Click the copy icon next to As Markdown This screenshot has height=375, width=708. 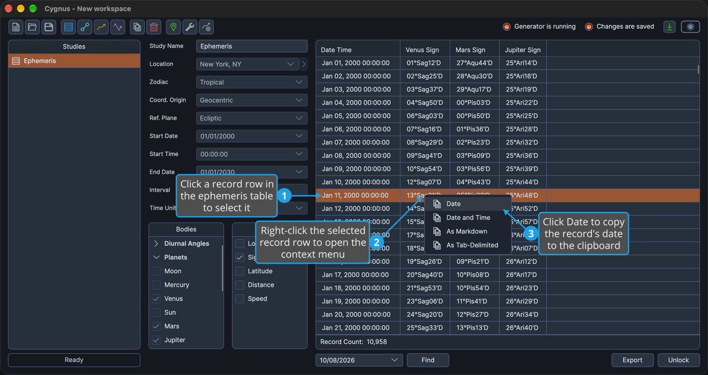click(x=437, y=231)
